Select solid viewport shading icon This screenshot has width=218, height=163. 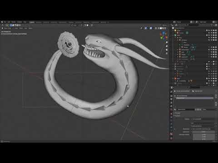(x=161, y=28)
